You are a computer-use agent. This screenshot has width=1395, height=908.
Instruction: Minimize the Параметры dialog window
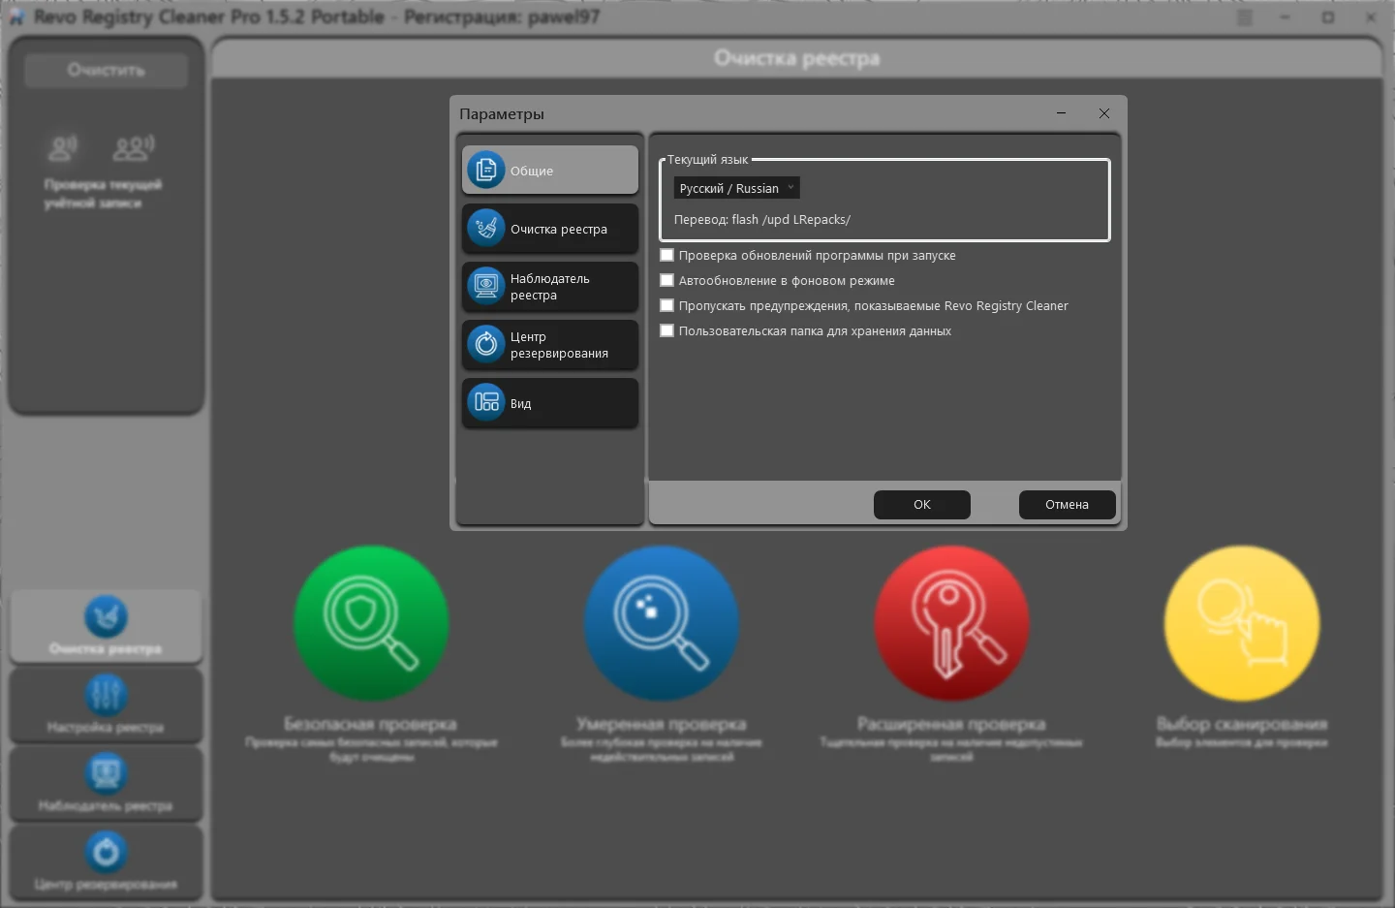click(x=1061, y=113)
